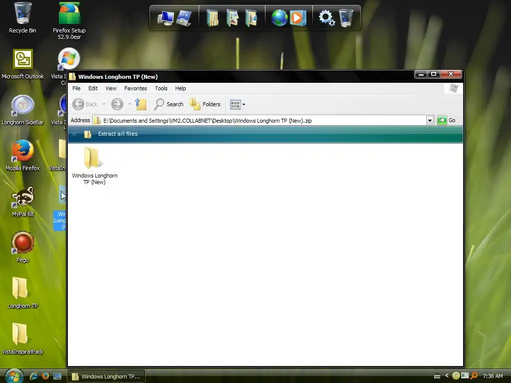Image resolution: width=511 pixels, height=383 pixels.
Task: Open the gears settings icon in dock
Action: pos(326,18)
